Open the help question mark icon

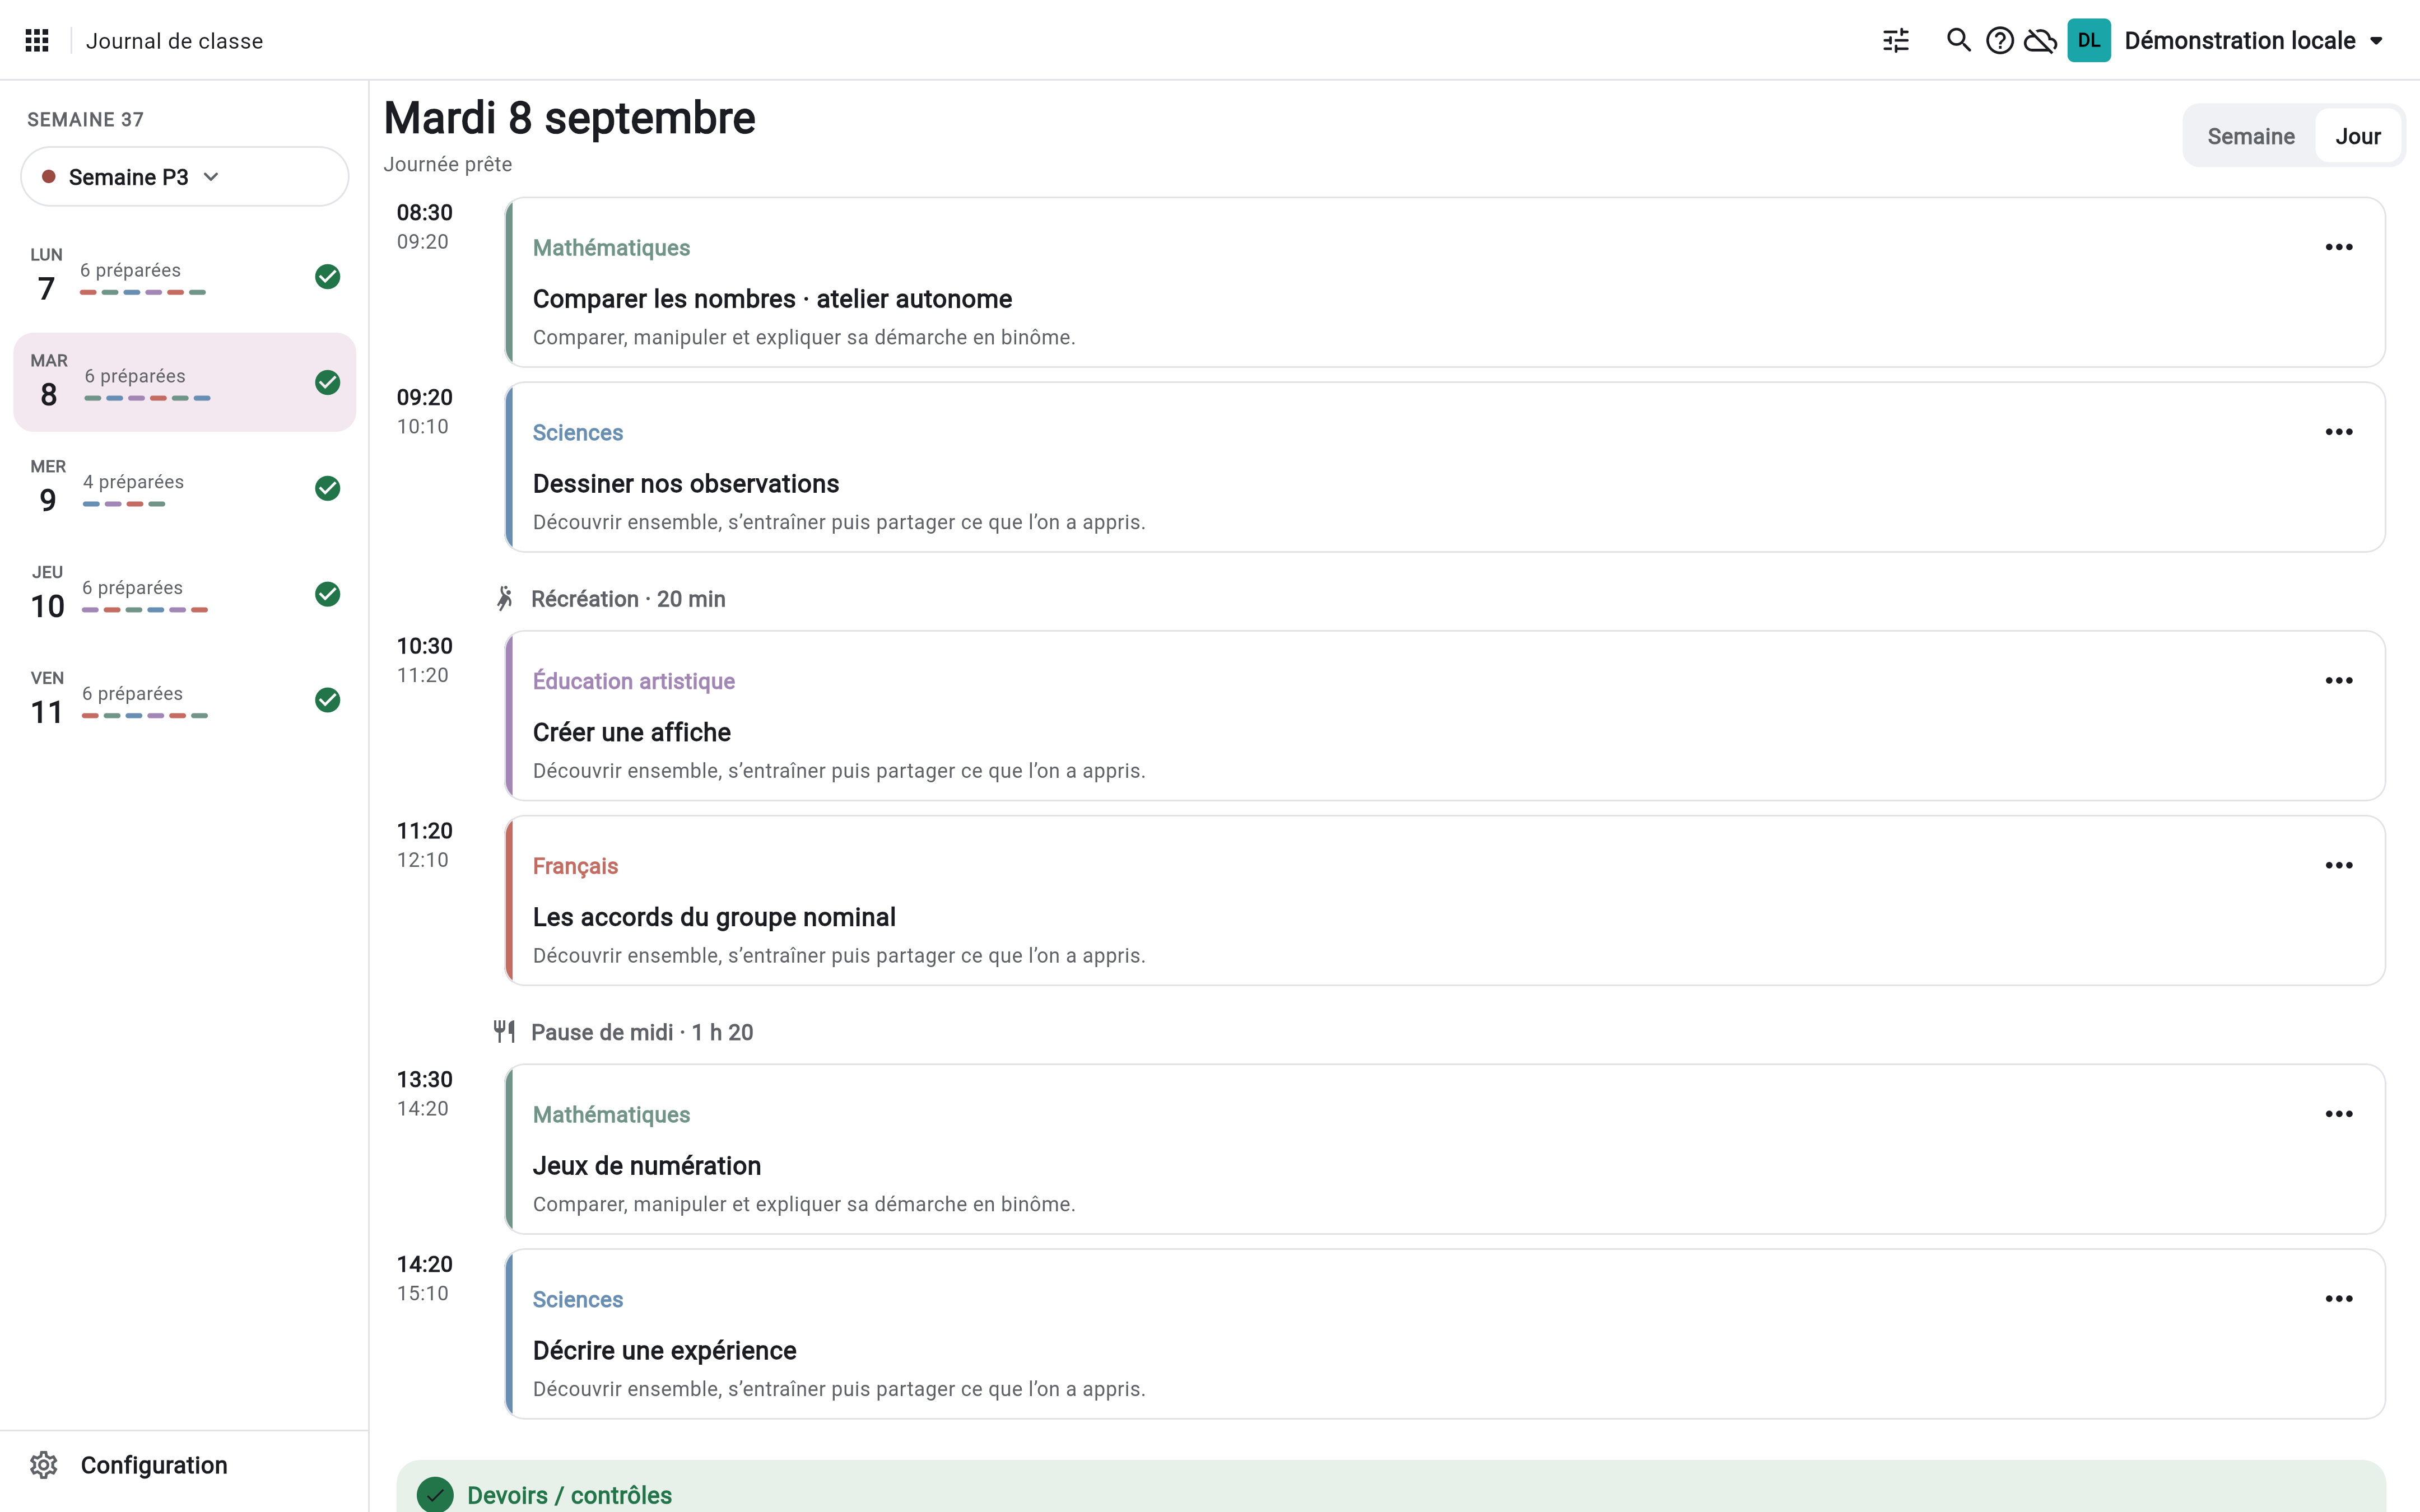(x=2000, y=40)
